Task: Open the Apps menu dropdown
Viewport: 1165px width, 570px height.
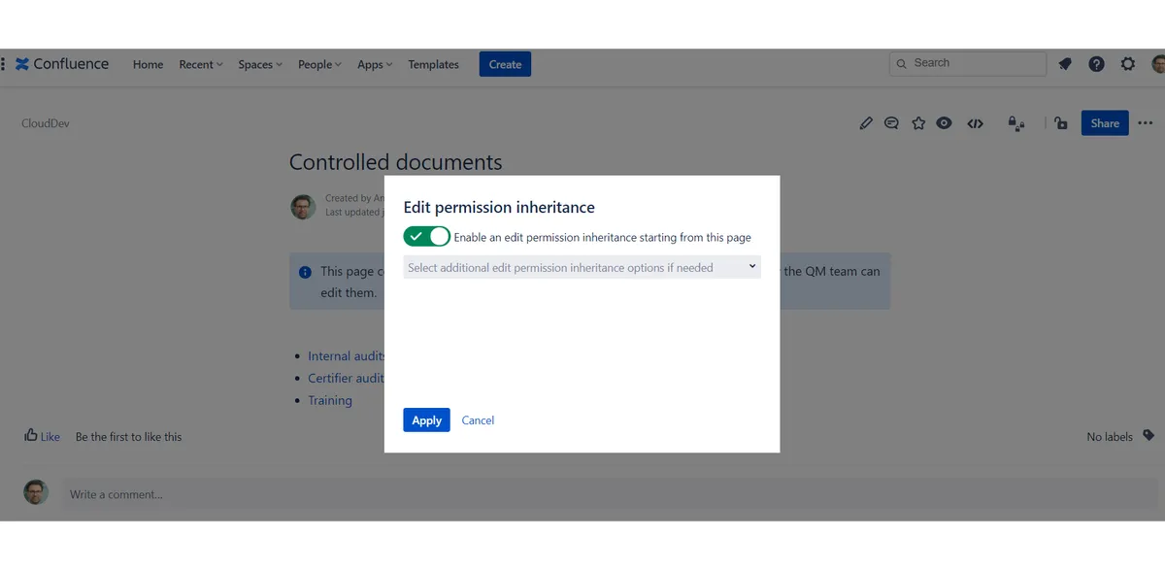Action: [x=375, y=64]
